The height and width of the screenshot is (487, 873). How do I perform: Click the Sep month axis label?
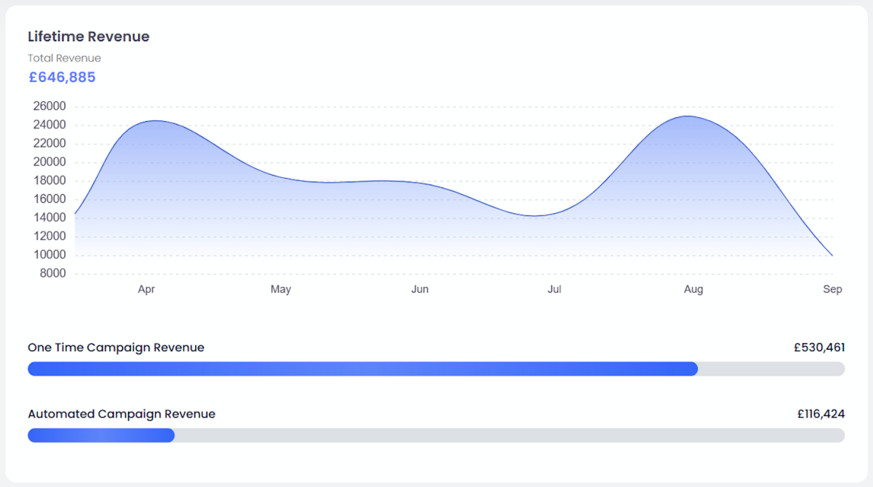[832, 289]
